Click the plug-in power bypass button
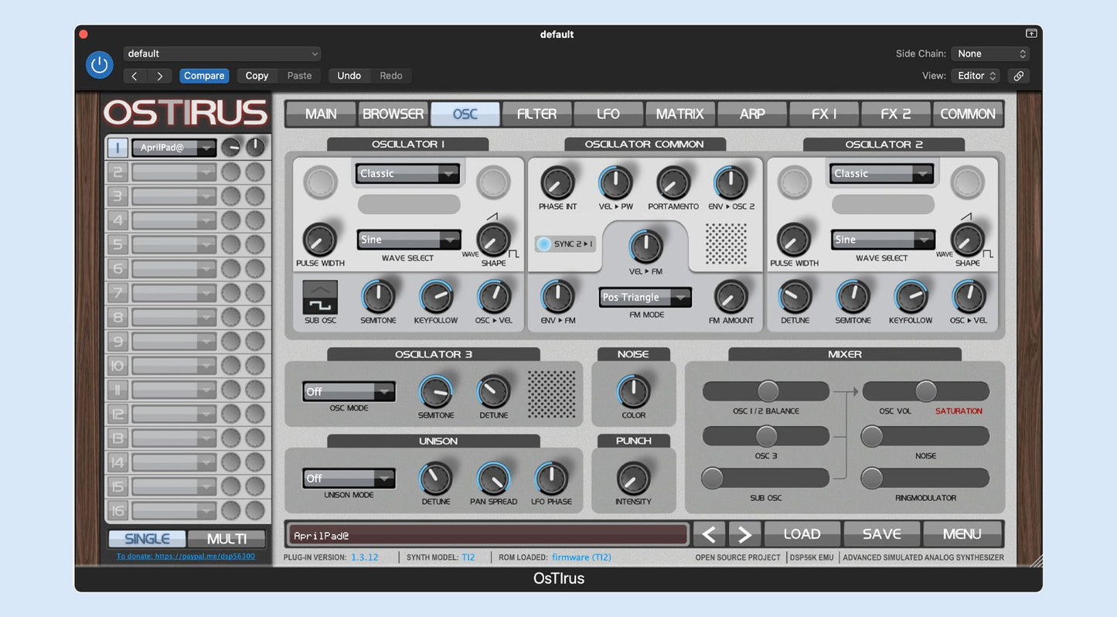Screen dimensions: 1117x617 pos(99,65)
